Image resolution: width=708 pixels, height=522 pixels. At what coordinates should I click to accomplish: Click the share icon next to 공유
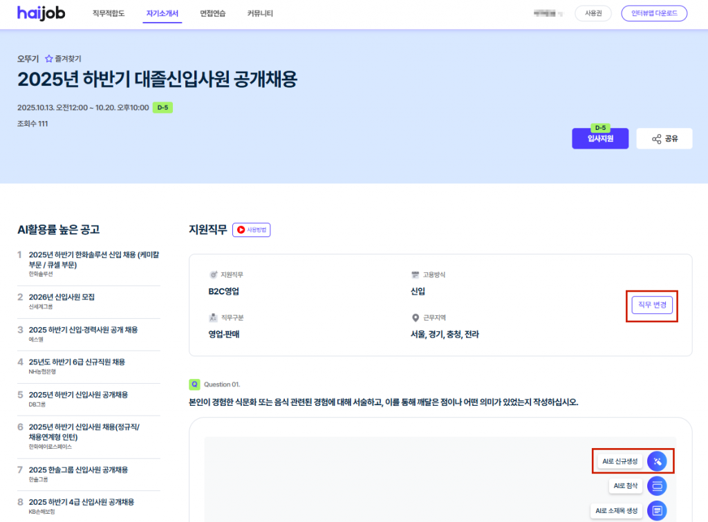tap(657, 139)
